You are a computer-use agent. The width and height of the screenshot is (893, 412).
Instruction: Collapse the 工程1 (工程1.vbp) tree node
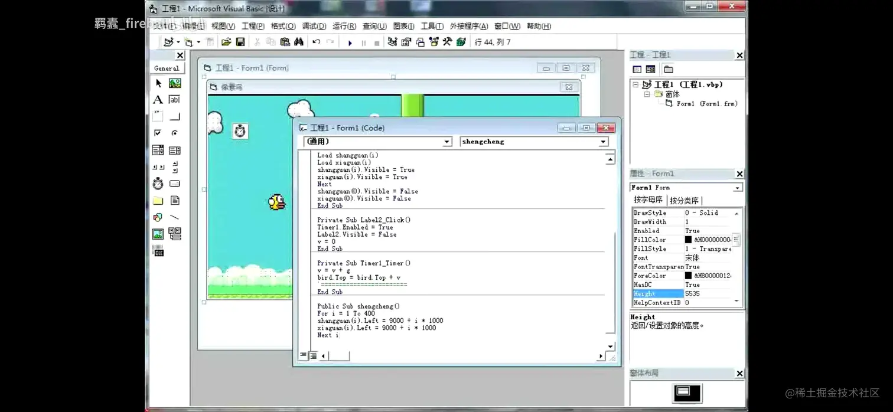tap(635, 84)
